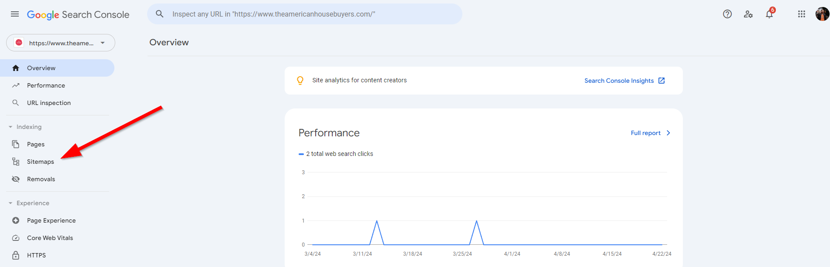The image size is (830, 267).
Task: Open the Page Experience report
Action: 57,220
